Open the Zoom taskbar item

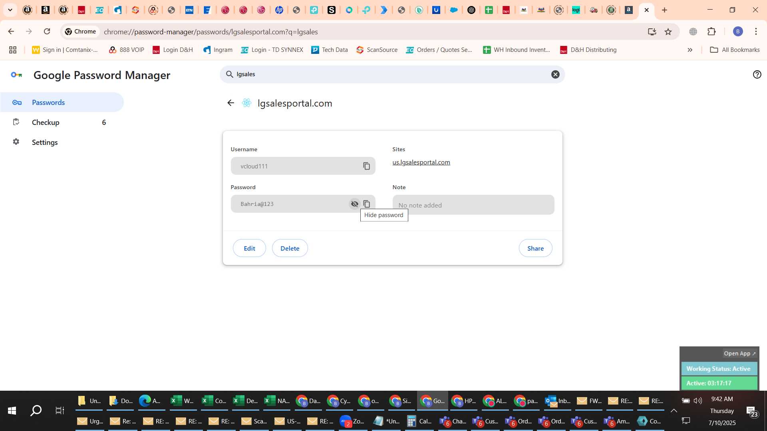352,421
